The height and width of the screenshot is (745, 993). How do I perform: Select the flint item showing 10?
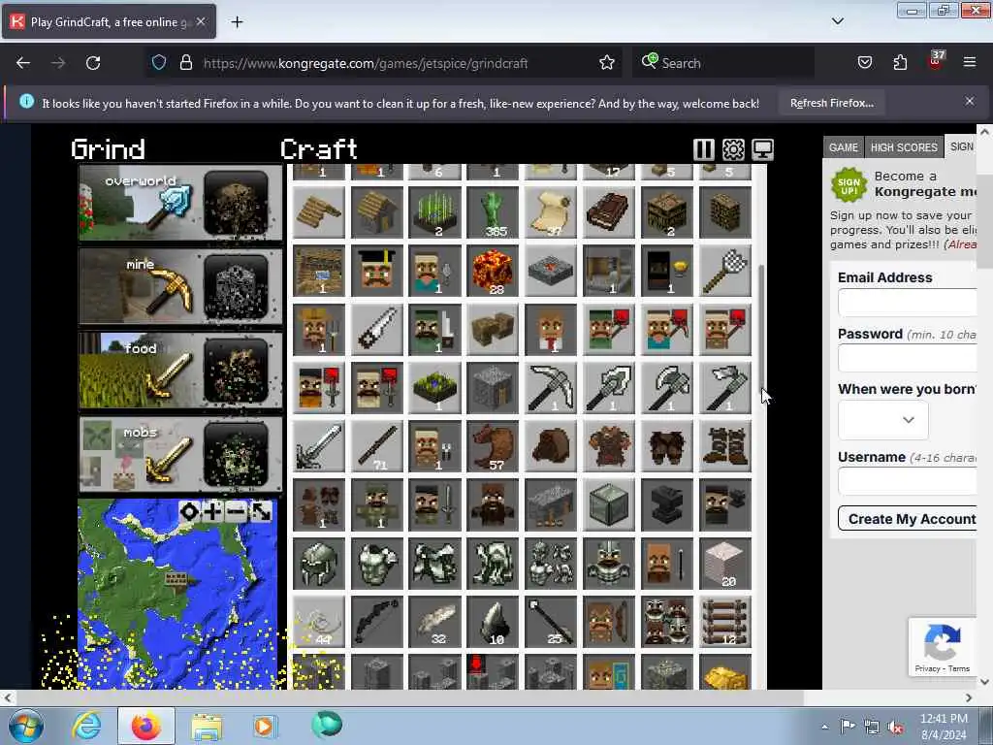pyautogui.click(x=493, y=622)
